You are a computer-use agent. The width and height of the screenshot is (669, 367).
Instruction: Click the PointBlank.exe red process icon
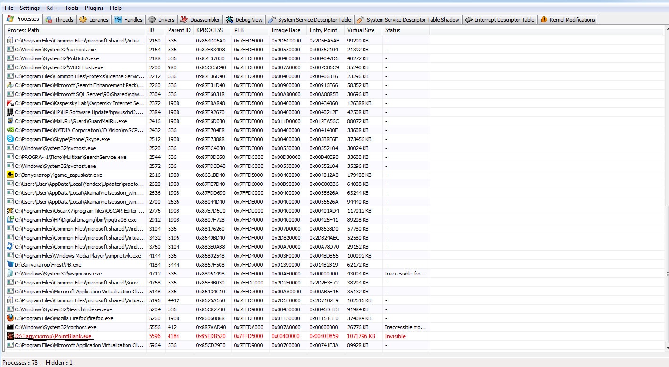[10, 336]
